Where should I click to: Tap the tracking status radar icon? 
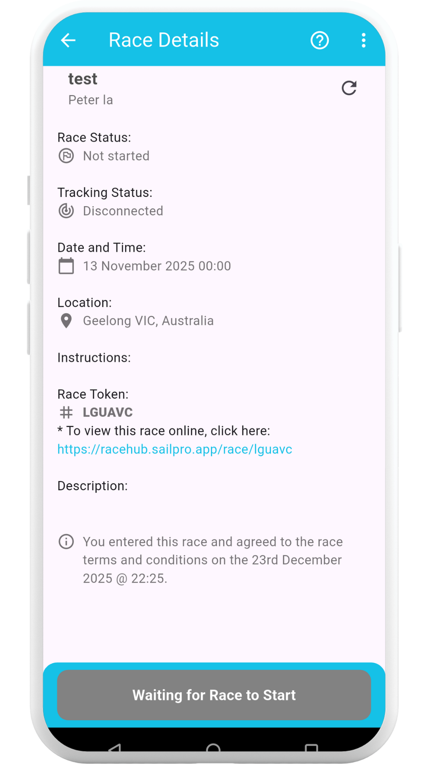[x=66, y=211]
